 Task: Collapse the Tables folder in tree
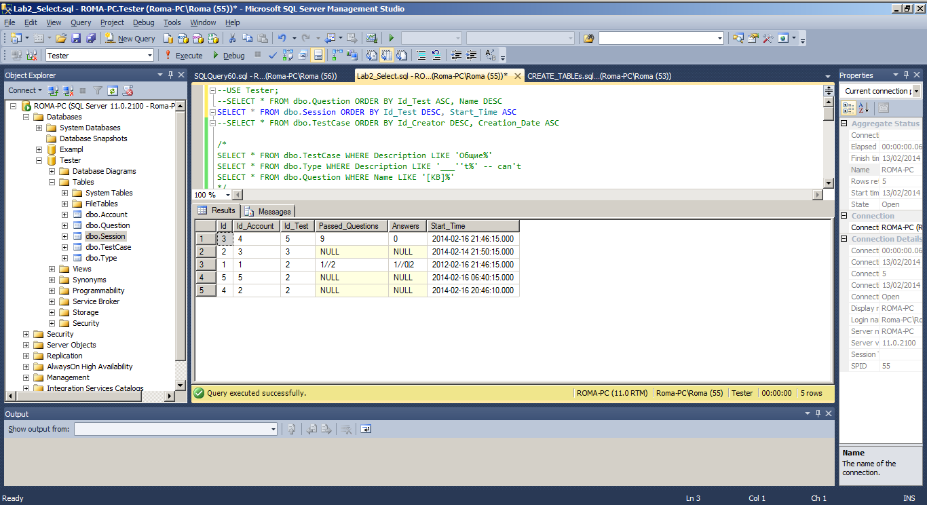[52, 182]
